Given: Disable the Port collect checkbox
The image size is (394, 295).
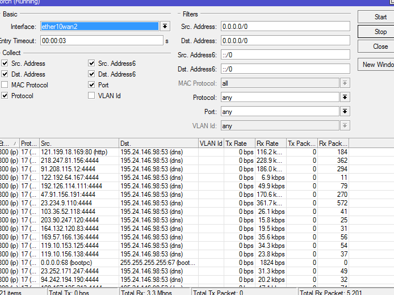Looking at the screenshot, I should pos(92,85).
